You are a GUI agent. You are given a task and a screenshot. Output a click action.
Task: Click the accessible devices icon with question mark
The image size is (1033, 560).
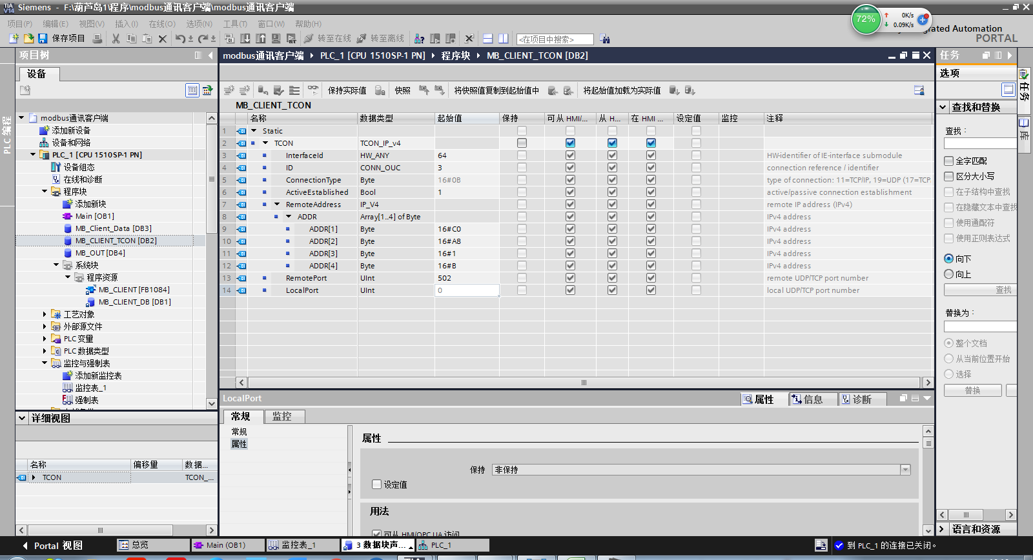(419, 39)
